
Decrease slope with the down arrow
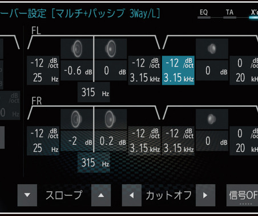[x=27, y=195]
